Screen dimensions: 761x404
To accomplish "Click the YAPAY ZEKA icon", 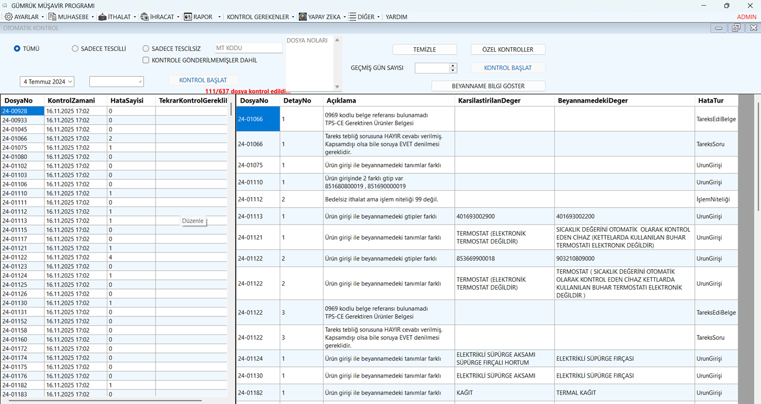I will pyautogui.click(x=303, y=17).
